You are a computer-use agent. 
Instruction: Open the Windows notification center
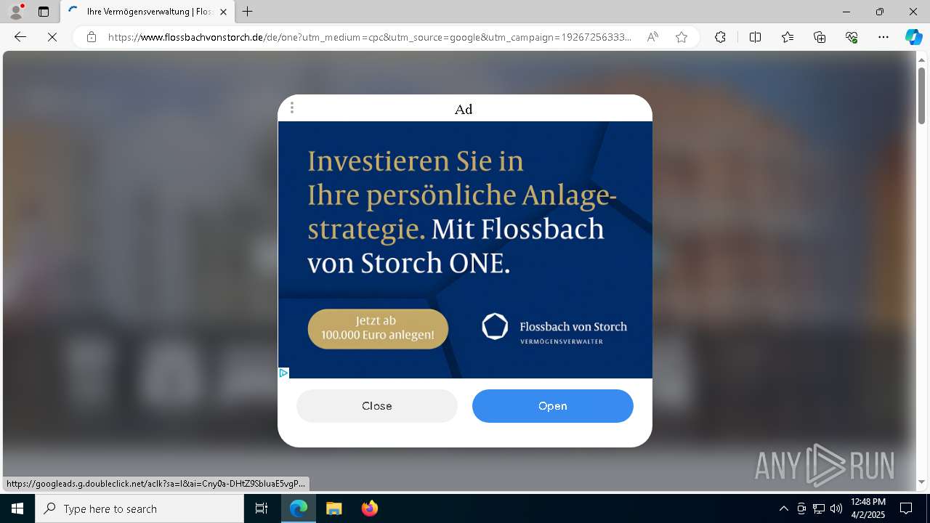pyautogui.click(x=906, y=508)
